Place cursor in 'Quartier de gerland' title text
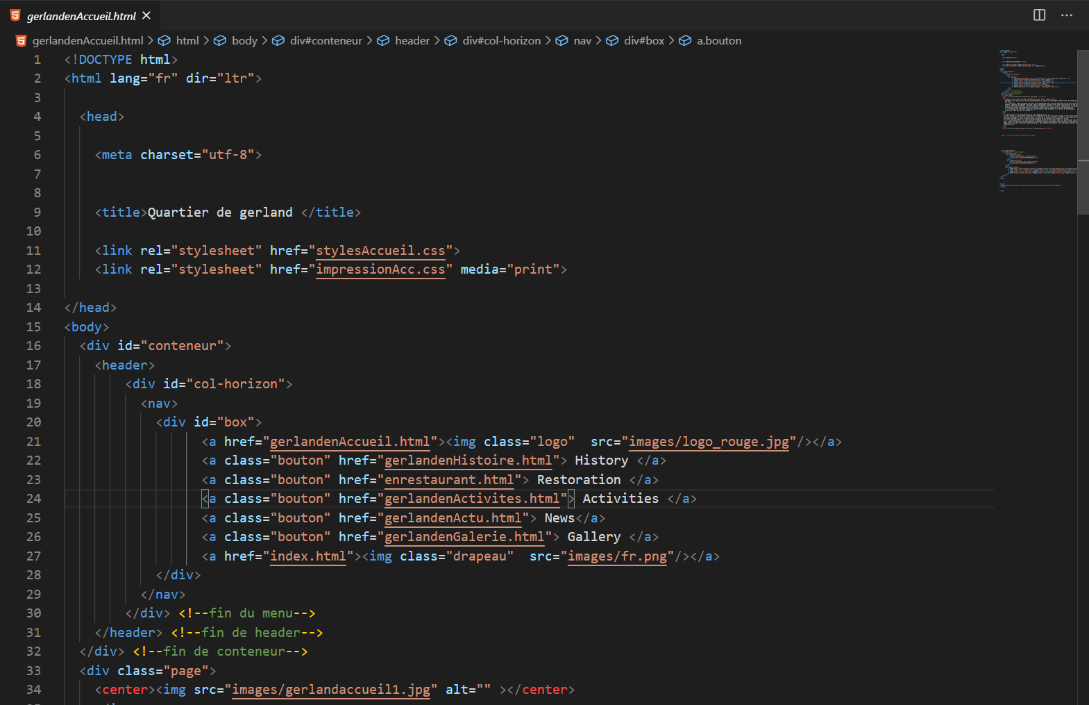The width and height of the screenshot is (1089, 705). coord(220,212)
